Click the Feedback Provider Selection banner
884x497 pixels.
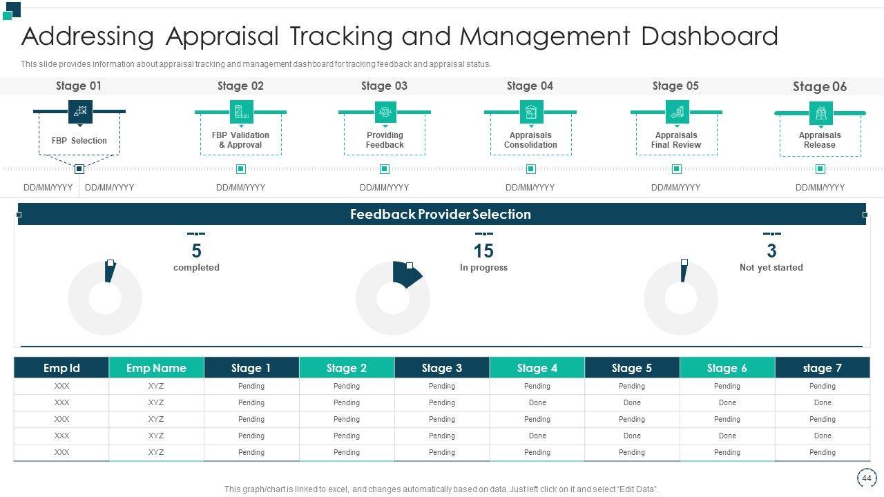click(x=442, y=214)
